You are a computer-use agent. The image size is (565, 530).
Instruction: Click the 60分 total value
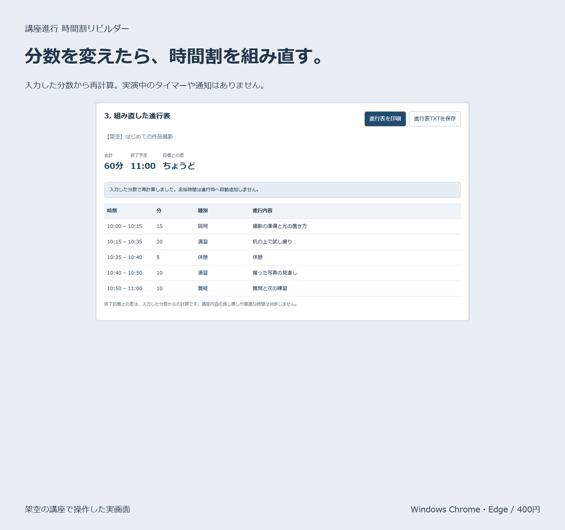114,166
